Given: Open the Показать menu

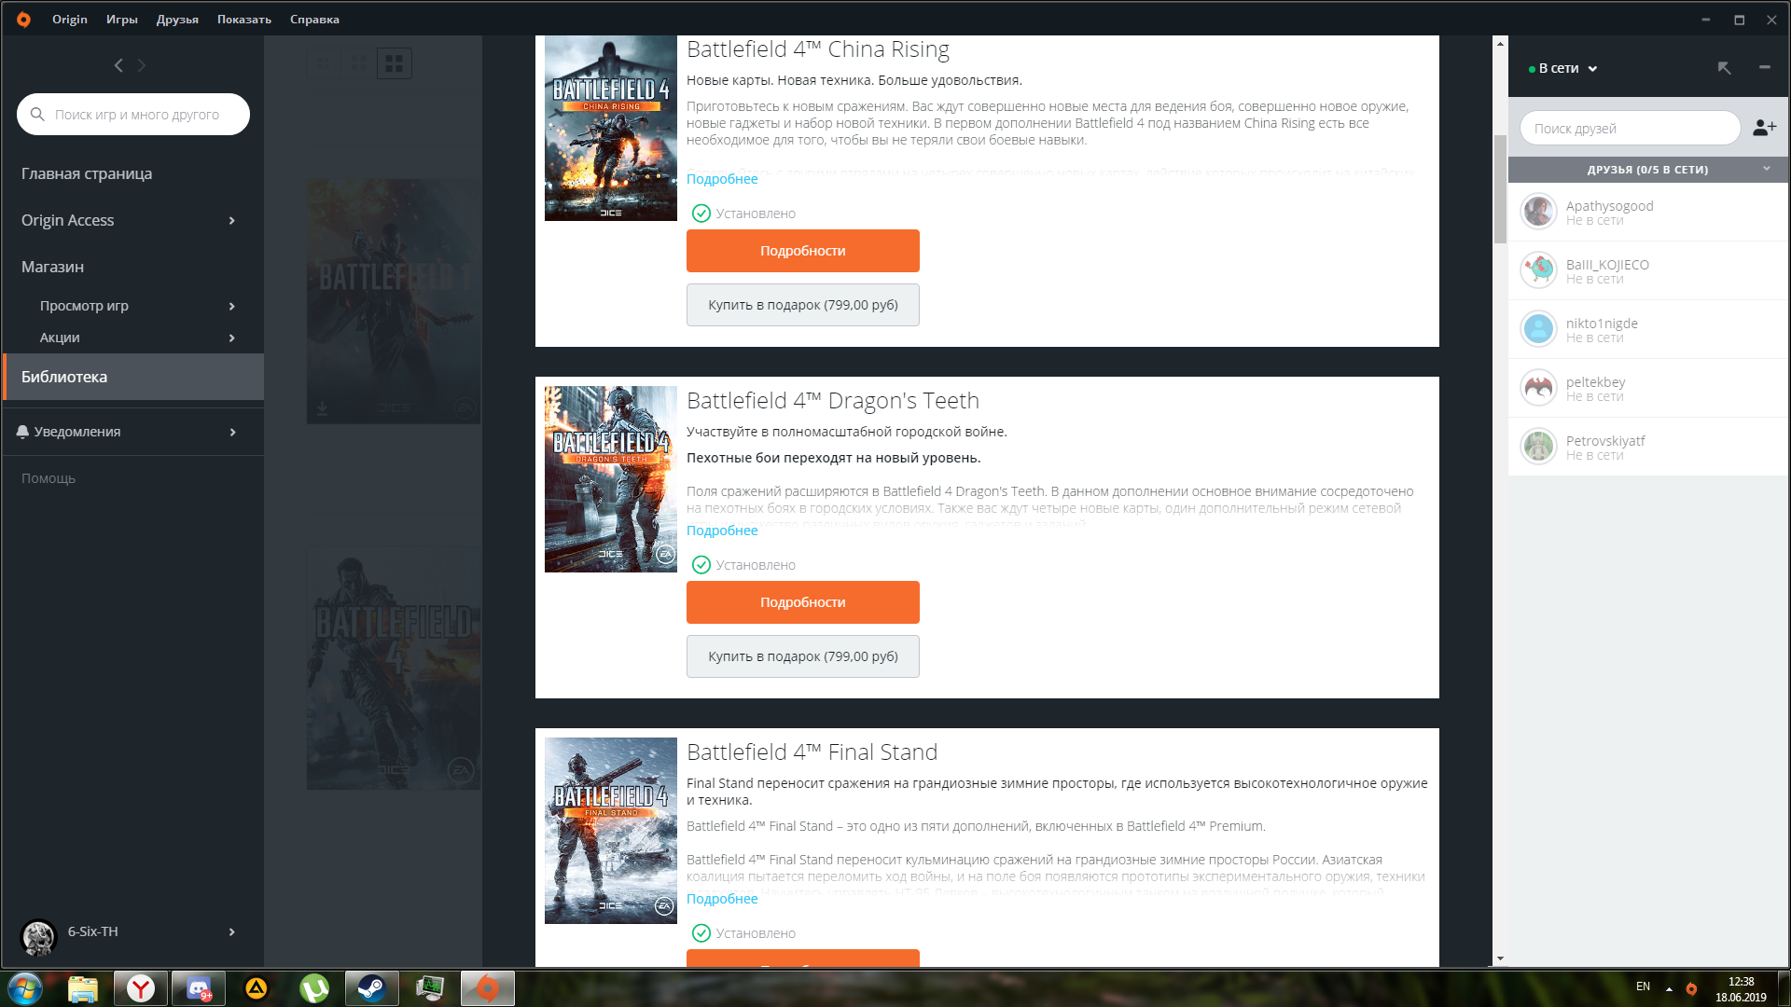Looking at the screenshot, I should click(x=244, y=19).
